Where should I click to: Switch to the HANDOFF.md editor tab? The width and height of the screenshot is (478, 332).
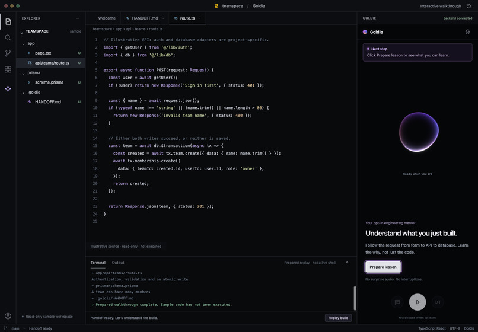[x=145, y=18]
